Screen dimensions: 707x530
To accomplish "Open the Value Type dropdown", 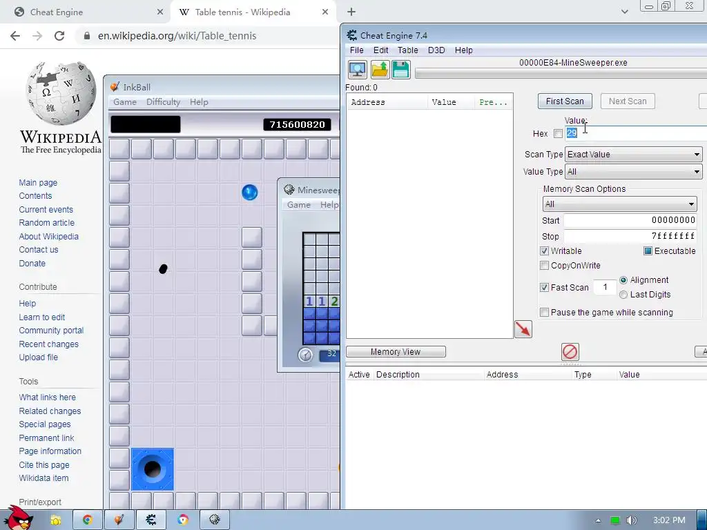I will (634, 172).
